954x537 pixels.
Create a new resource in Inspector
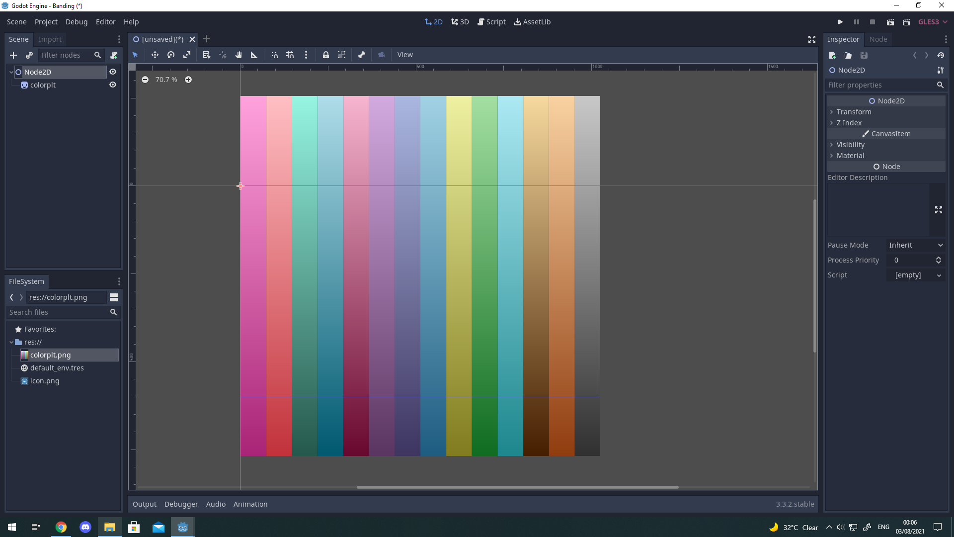832,55
